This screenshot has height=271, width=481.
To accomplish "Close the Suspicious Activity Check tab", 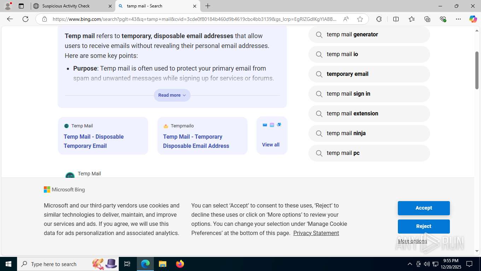I will 110,6.
